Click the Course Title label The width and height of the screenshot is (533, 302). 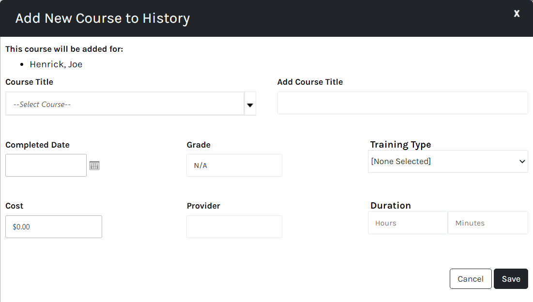tap(30, 82)
